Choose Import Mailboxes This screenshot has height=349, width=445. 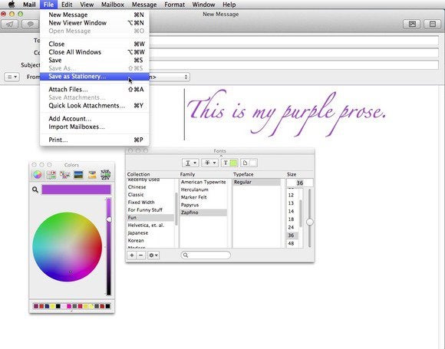point(94,127)
